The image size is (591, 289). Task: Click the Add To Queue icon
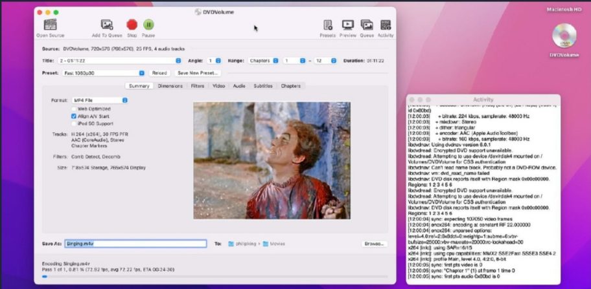point(106,25)
